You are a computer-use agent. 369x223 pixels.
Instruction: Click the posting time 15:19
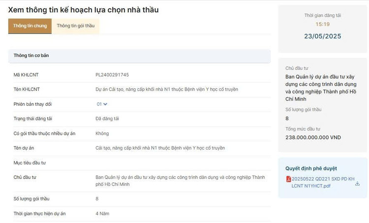coord(322,24)
